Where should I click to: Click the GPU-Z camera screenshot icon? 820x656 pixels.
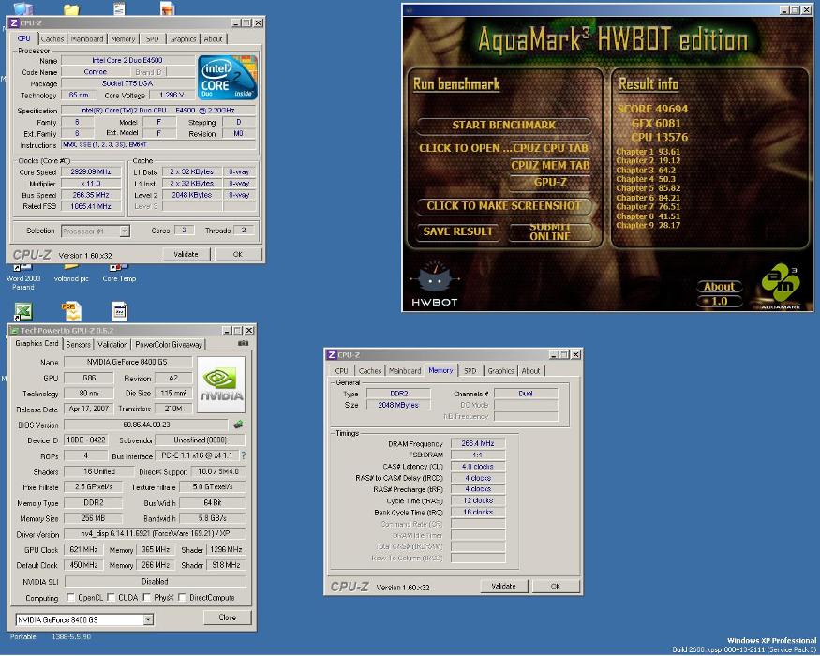click(x=243, y=343)
